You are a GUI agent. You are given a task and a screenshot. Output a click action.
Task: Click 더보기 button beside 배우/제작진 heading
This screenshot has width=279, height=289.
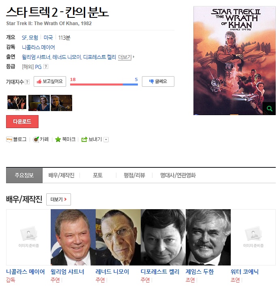[58, 199]
